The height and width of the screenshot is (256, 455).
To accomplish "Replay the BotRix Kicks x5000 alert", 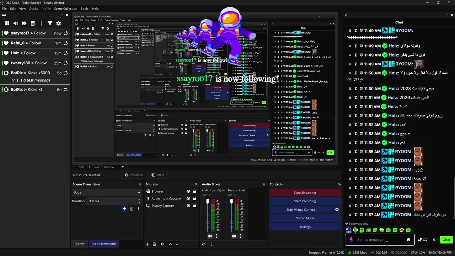I will (65, 73).
